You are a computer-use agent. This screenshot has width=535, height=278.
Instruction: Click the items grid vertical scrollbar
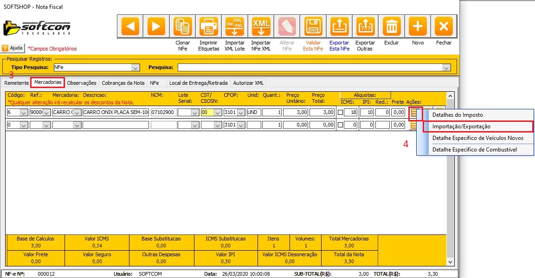[x=450, y=176]
